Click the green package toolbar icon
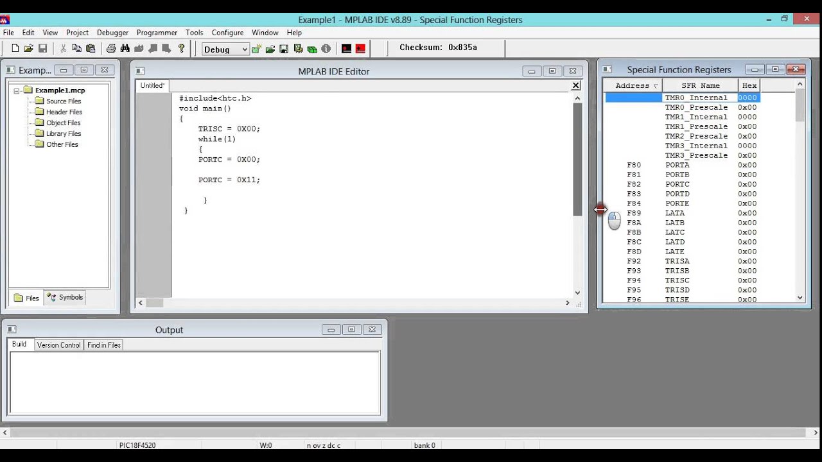822x462 pixels. (x=312, y=49)
